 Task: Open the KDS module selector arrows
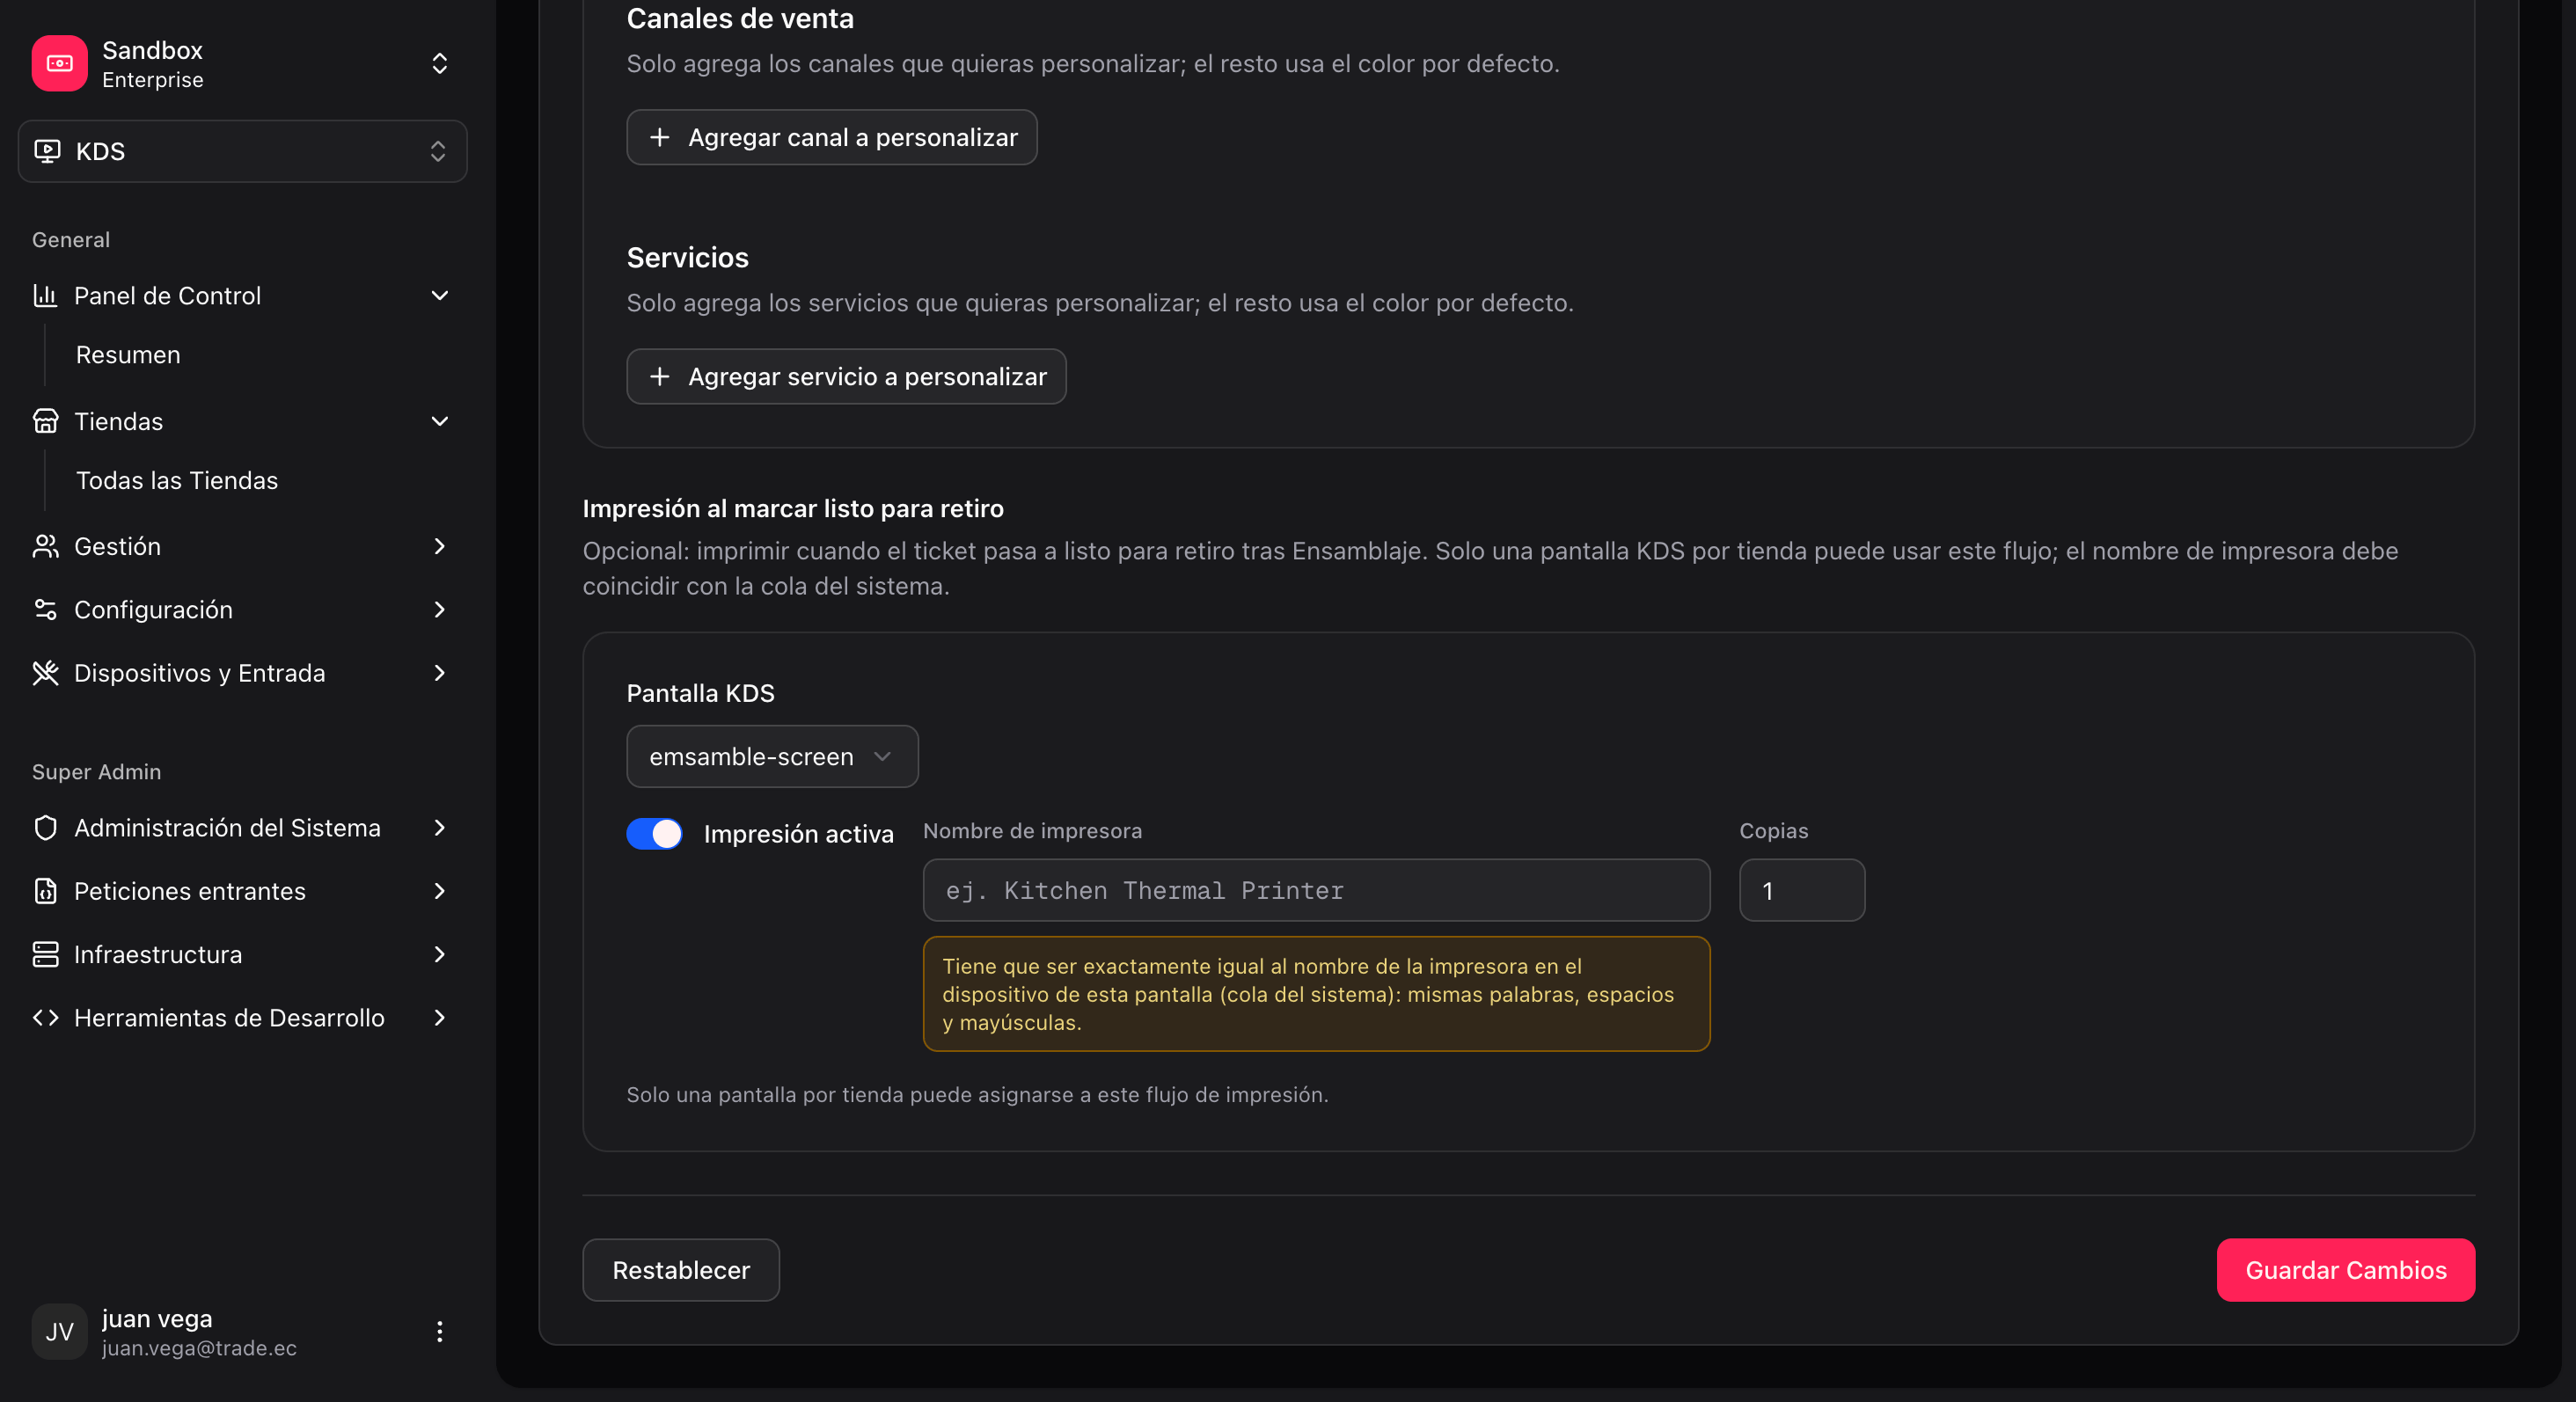(x=438, y=151)
